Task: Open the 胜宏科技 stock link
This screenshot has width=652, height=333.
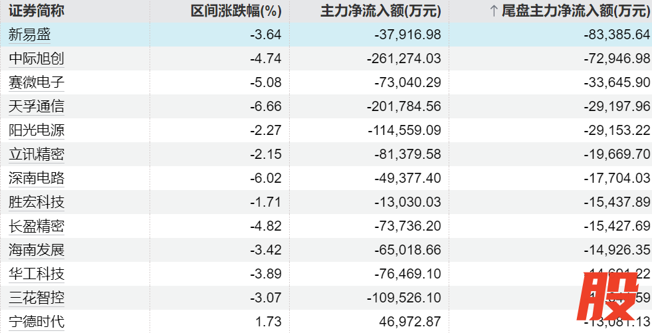Action: pyautogui.click(x=37, y=202)
